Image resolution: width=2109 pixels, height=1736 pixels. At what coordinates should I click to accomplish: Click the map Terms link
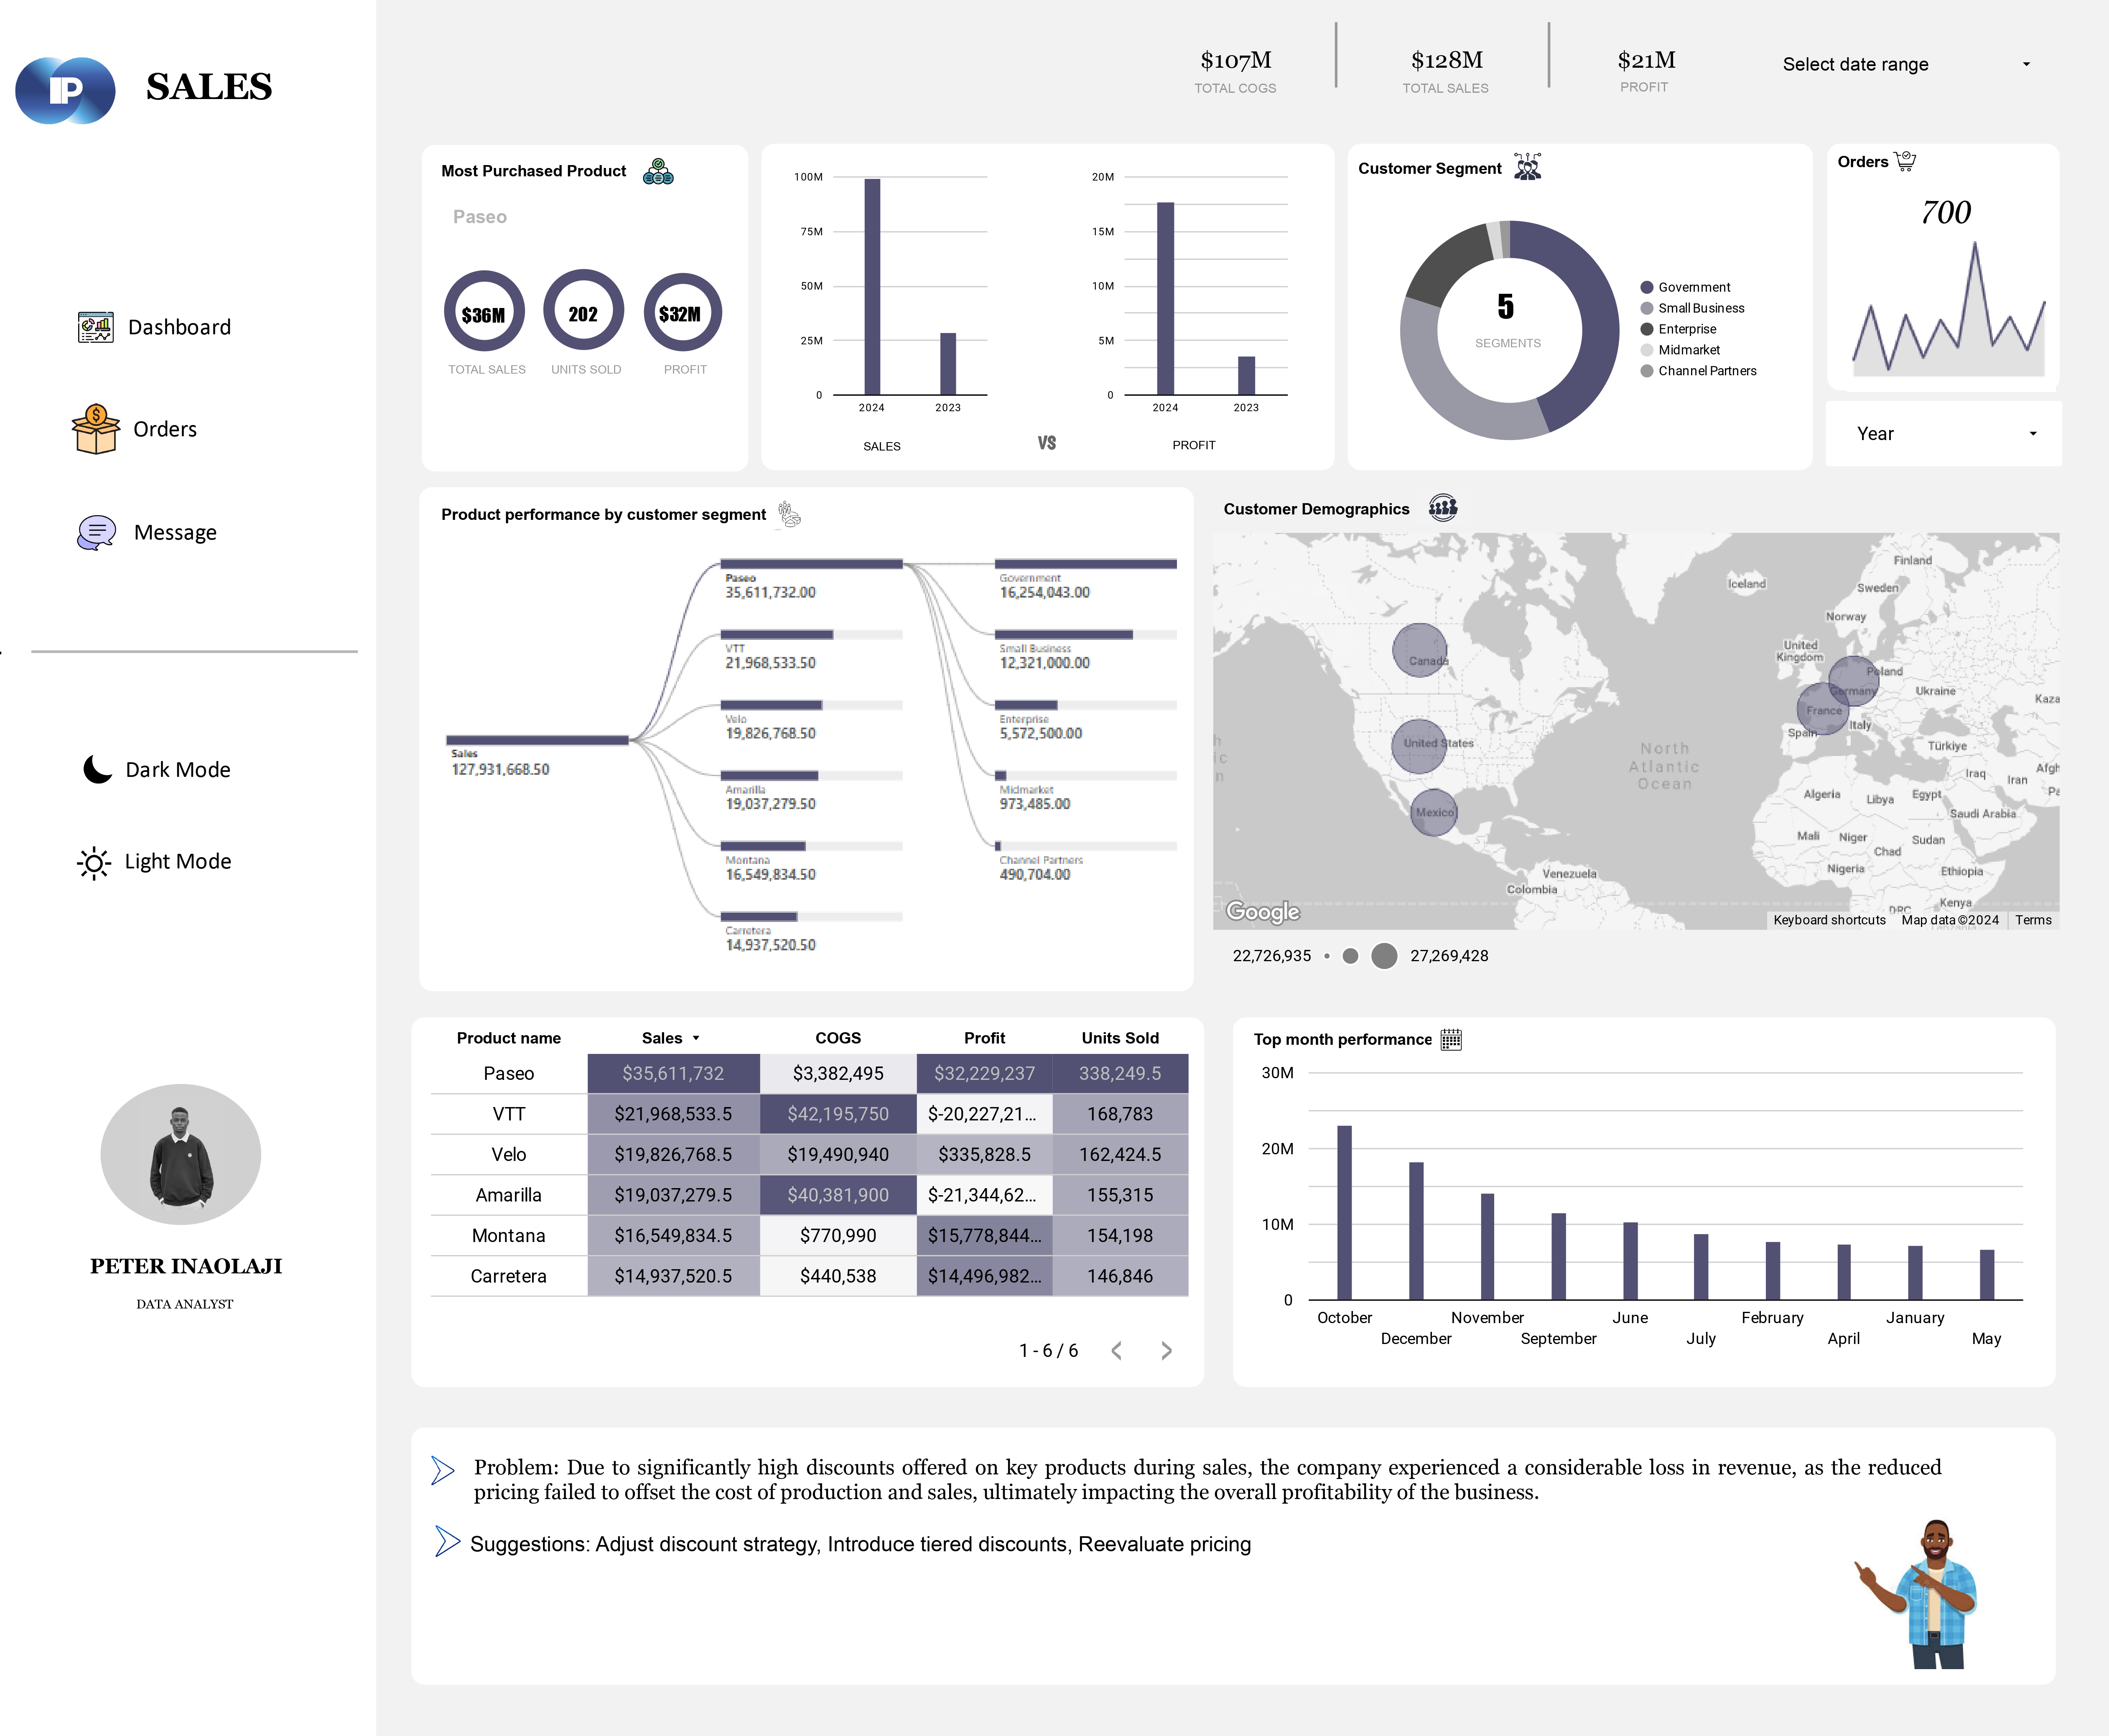[2033, 920]
